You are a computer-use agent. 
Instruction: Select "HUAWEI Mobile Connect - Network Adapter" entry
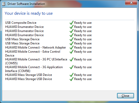tap(36, 47)
